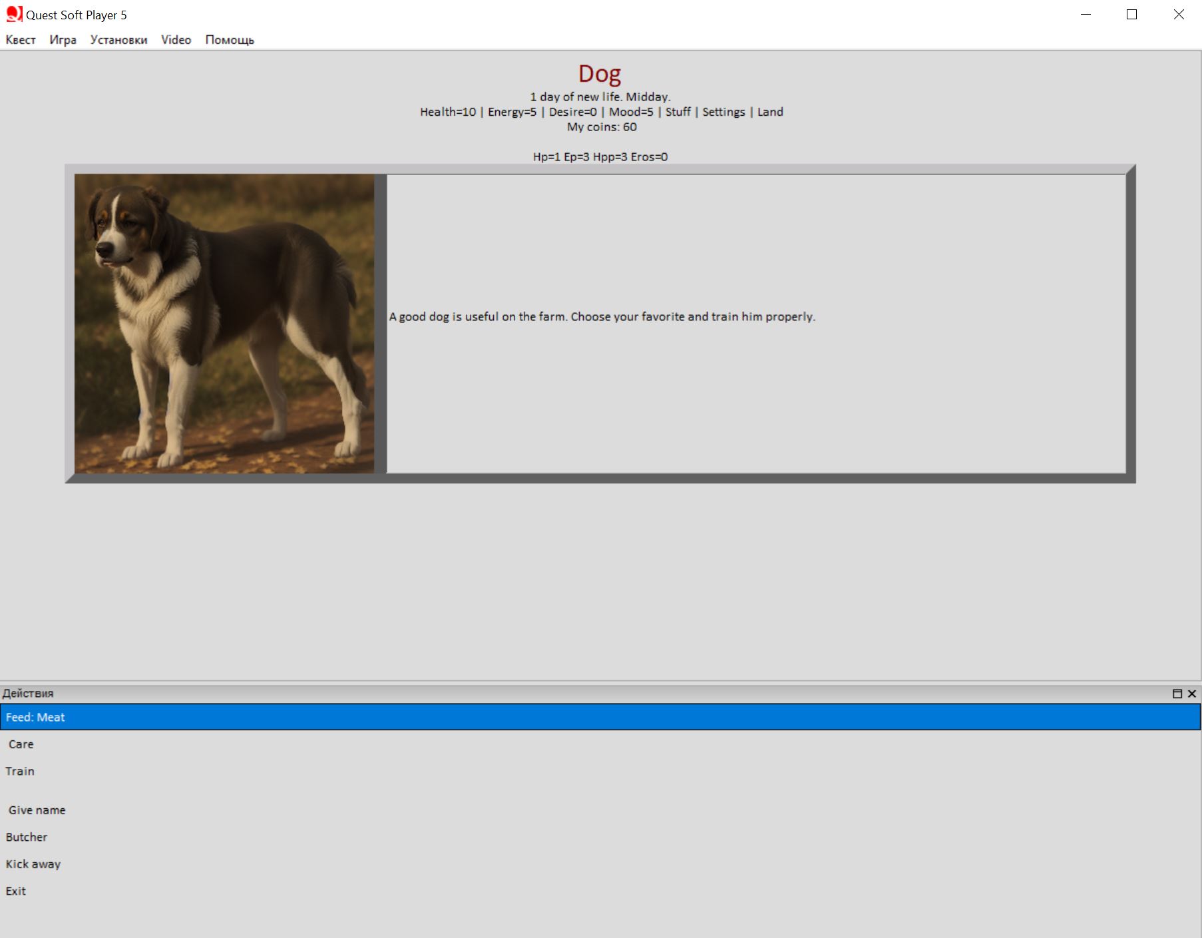The width and height of the screenshot is (1202, 938).
Task: Open the Квест menu
Action: point(21,40)
